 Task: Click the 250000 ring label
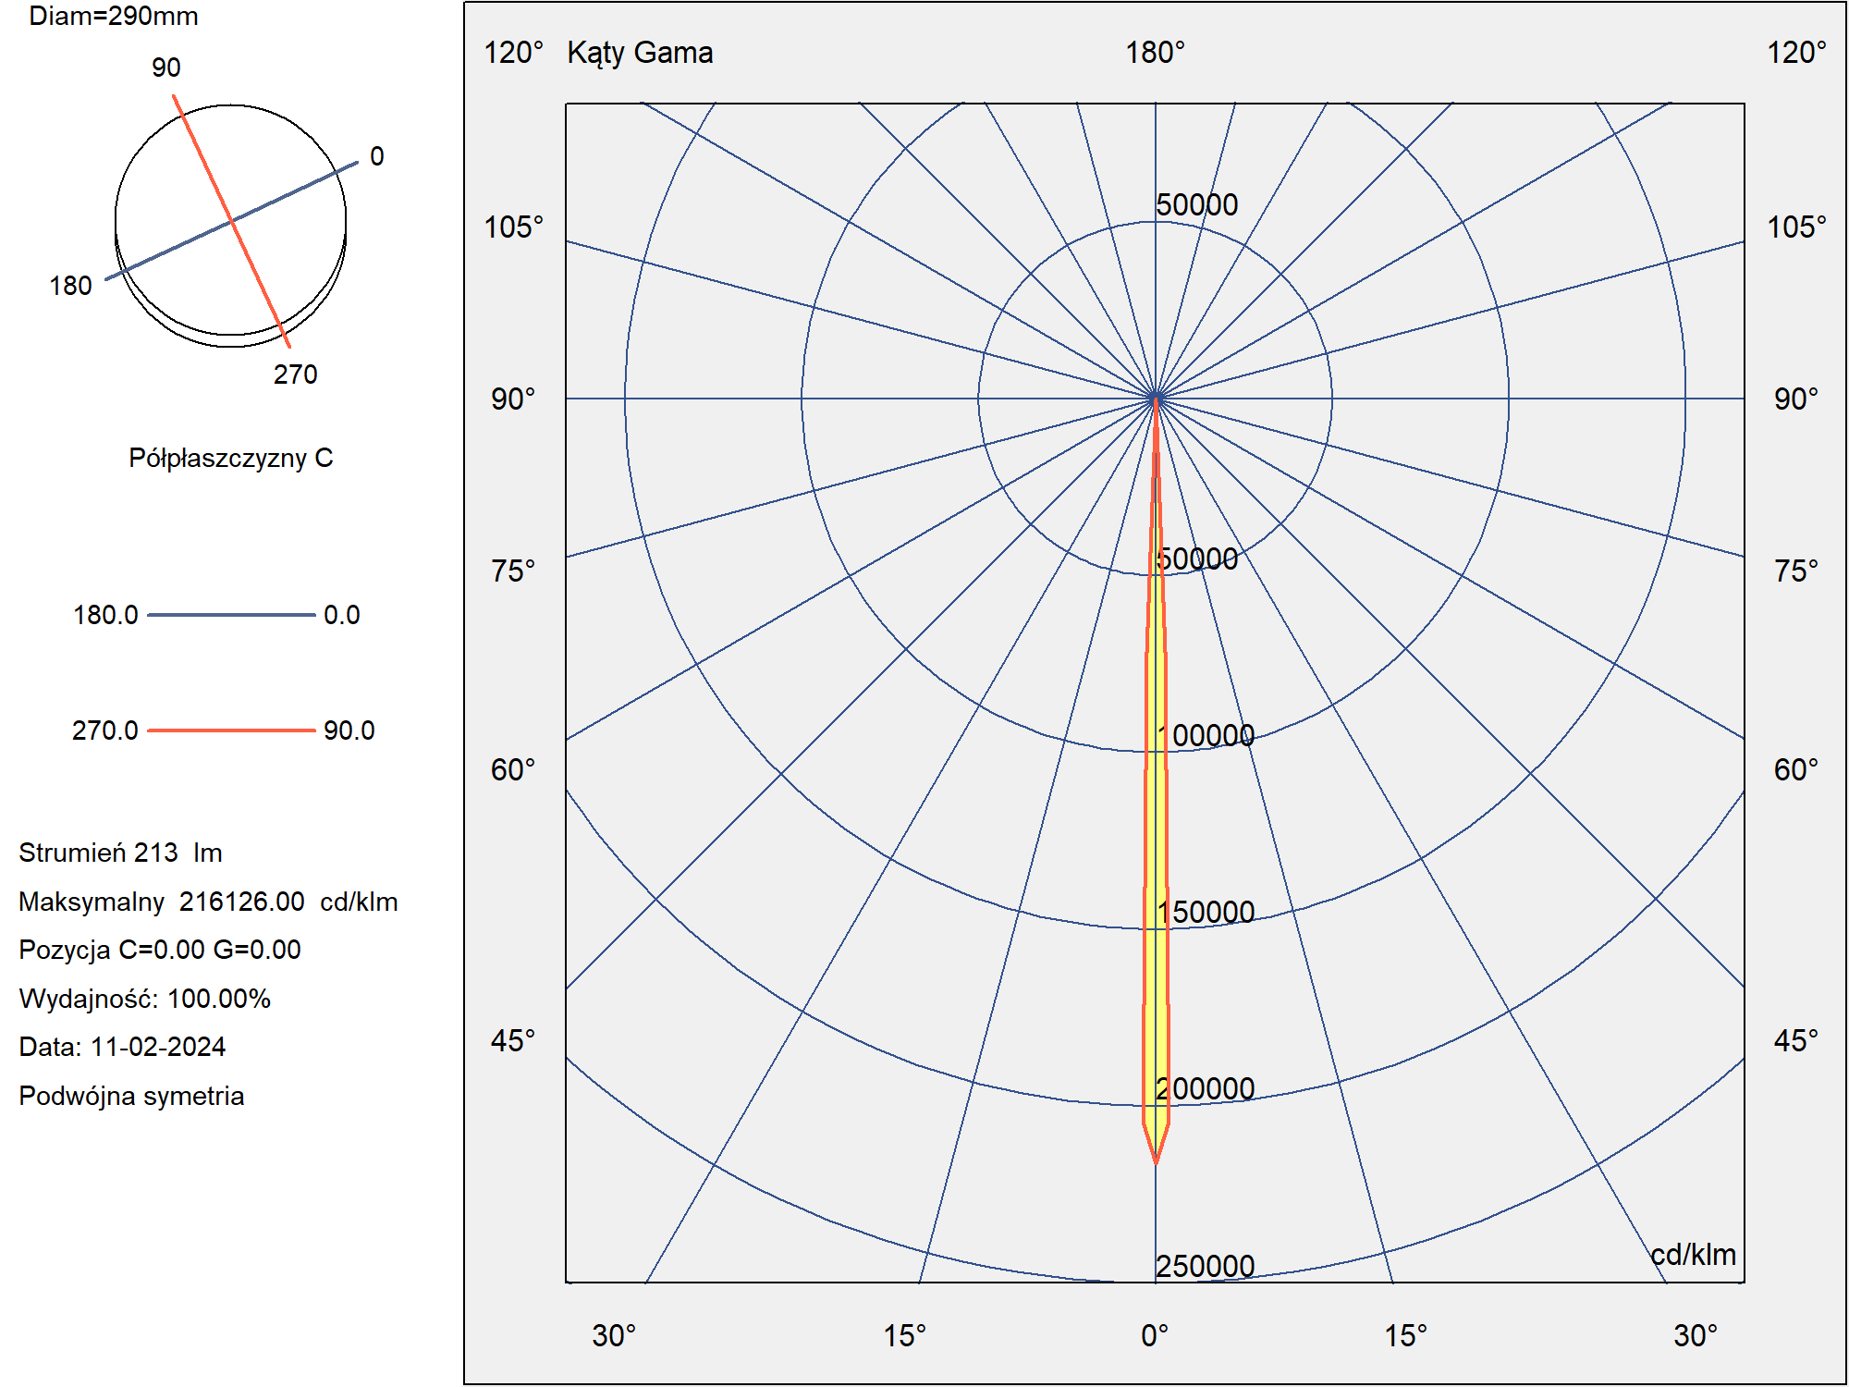tap(1206, 1266)
